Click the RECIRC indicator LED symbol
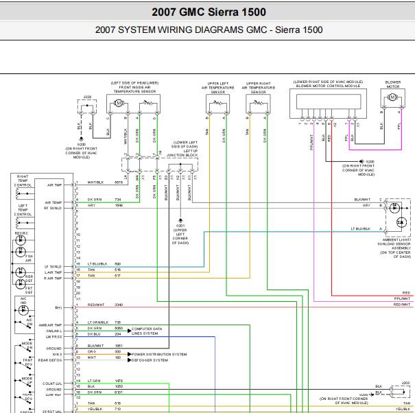415x413 pixels. coord(21,240)
